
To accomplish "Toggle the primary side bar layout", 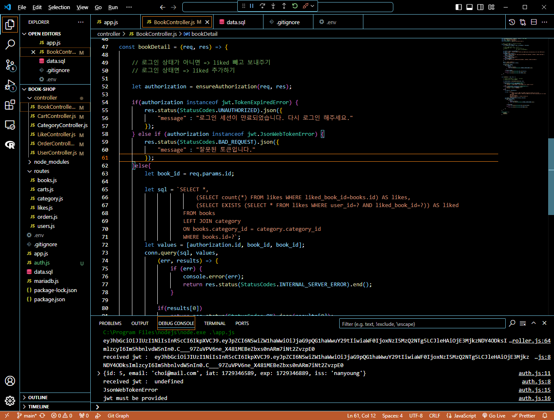I will (x=459, y=7).
